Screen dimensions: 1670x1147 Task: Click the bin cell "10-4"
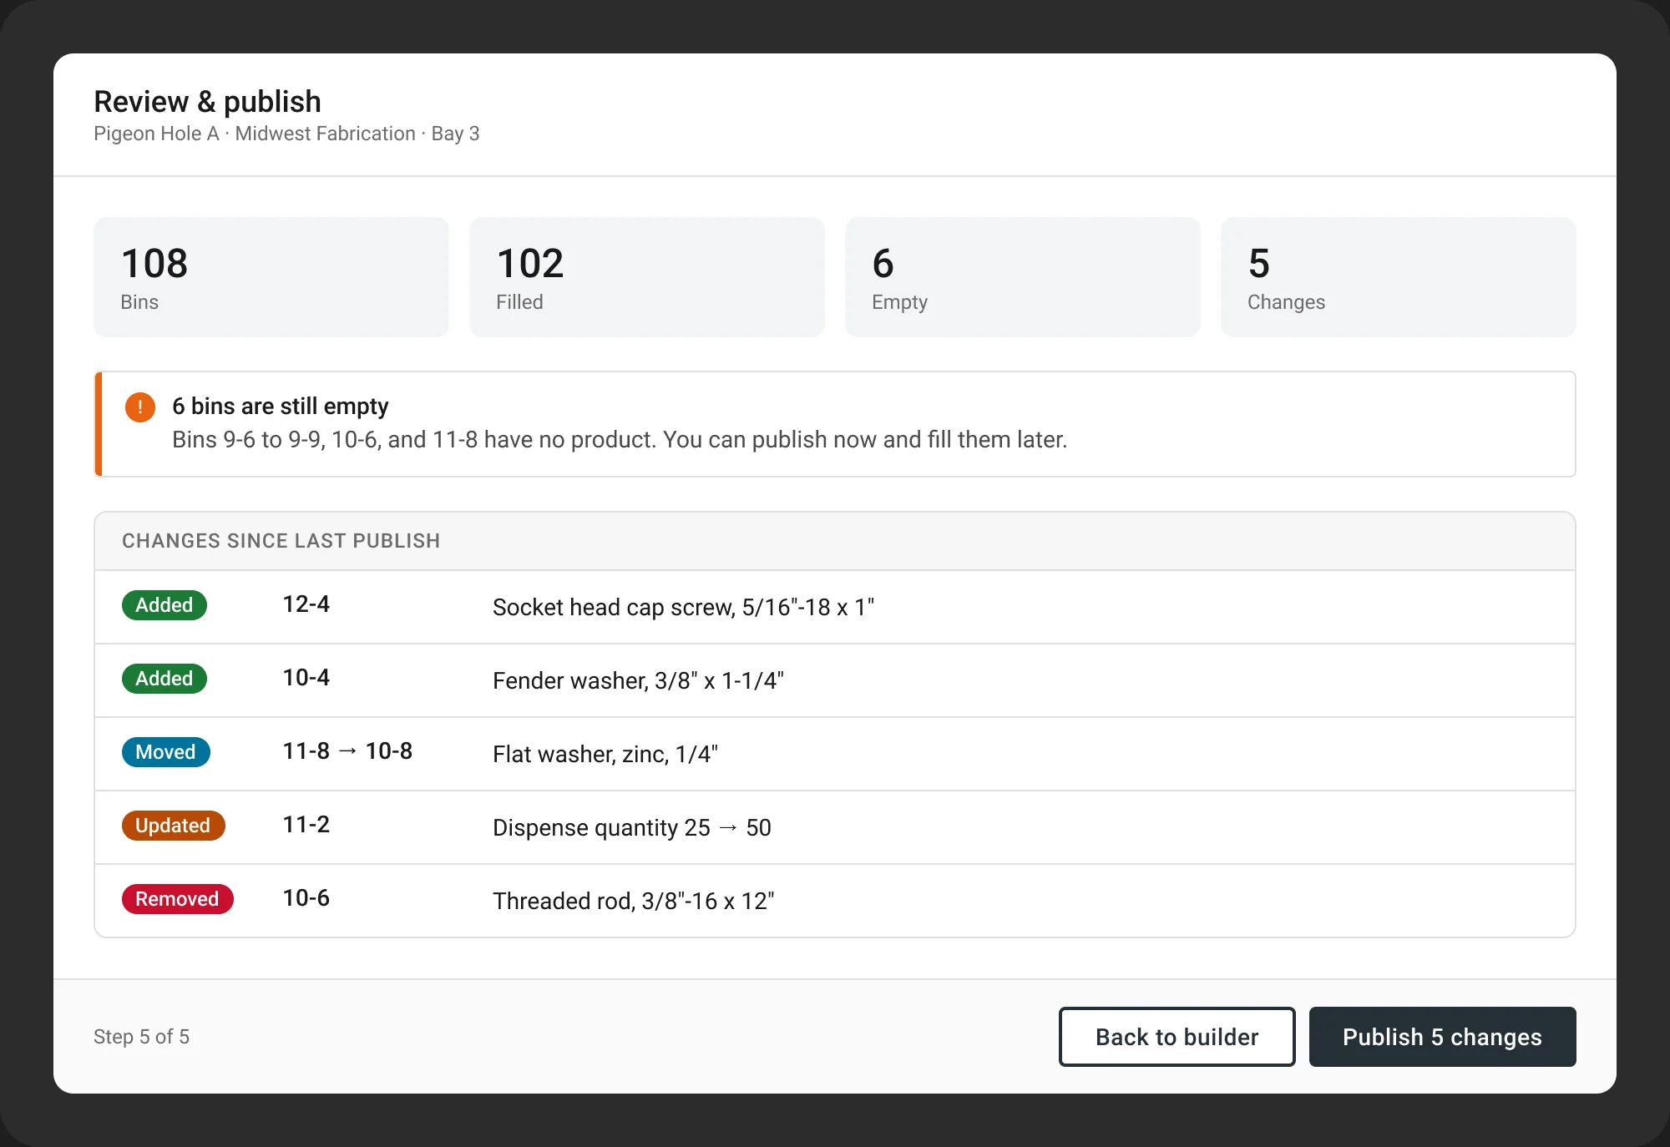point(306,678)
